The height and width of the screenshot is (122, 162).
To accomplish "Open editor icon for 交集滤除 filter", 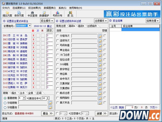I will 100,89.
